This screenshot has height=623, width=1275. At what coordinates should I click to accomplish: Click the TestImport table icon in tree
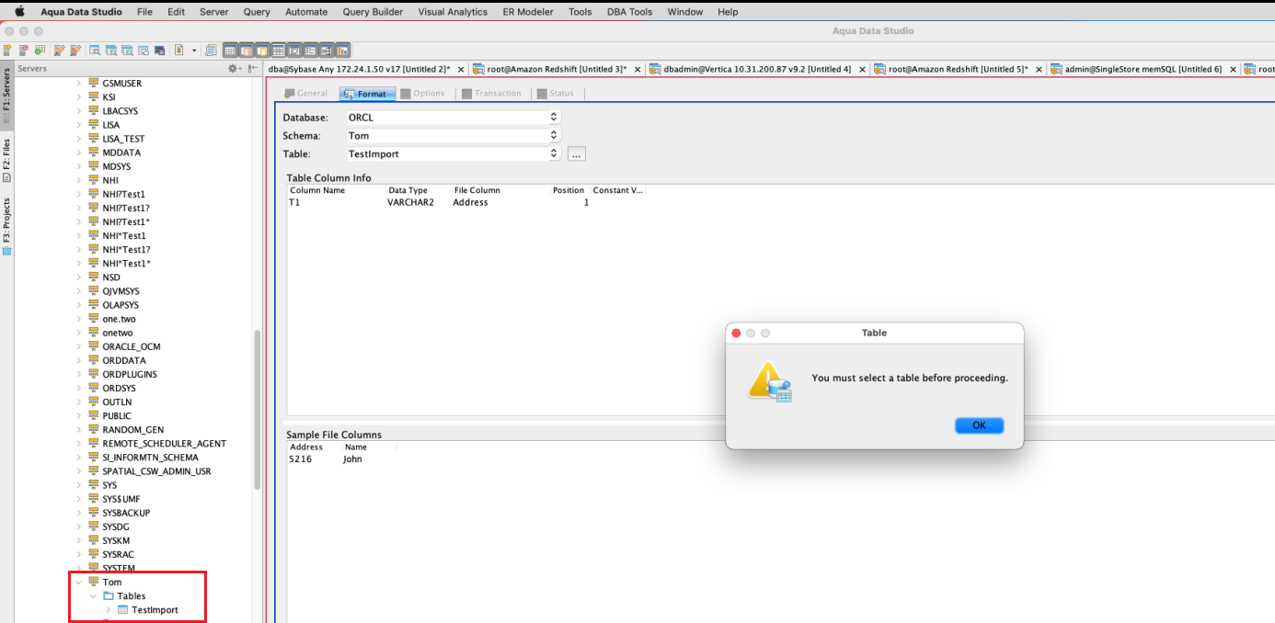(x=123, y=610)
